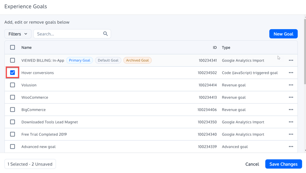Click Save Changes
The image size is (306, 173).
(x=283, y=164)
